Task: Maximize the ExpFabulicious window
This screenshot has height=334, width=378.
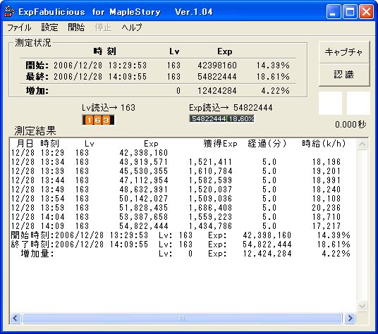Action: pos(350,11)
